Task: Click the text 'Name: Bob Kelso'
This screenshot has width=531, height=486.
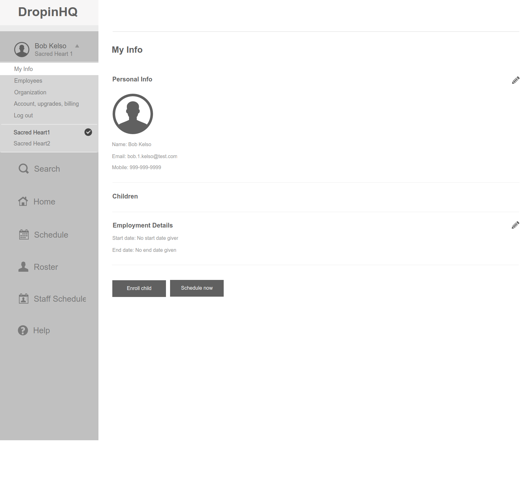Action: pyautogui.click(x=132, y=145)
